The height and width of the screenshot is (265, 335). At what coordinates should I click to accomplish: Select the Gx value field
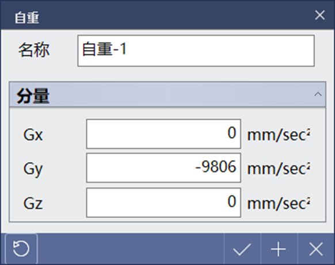tap(163, 134)
